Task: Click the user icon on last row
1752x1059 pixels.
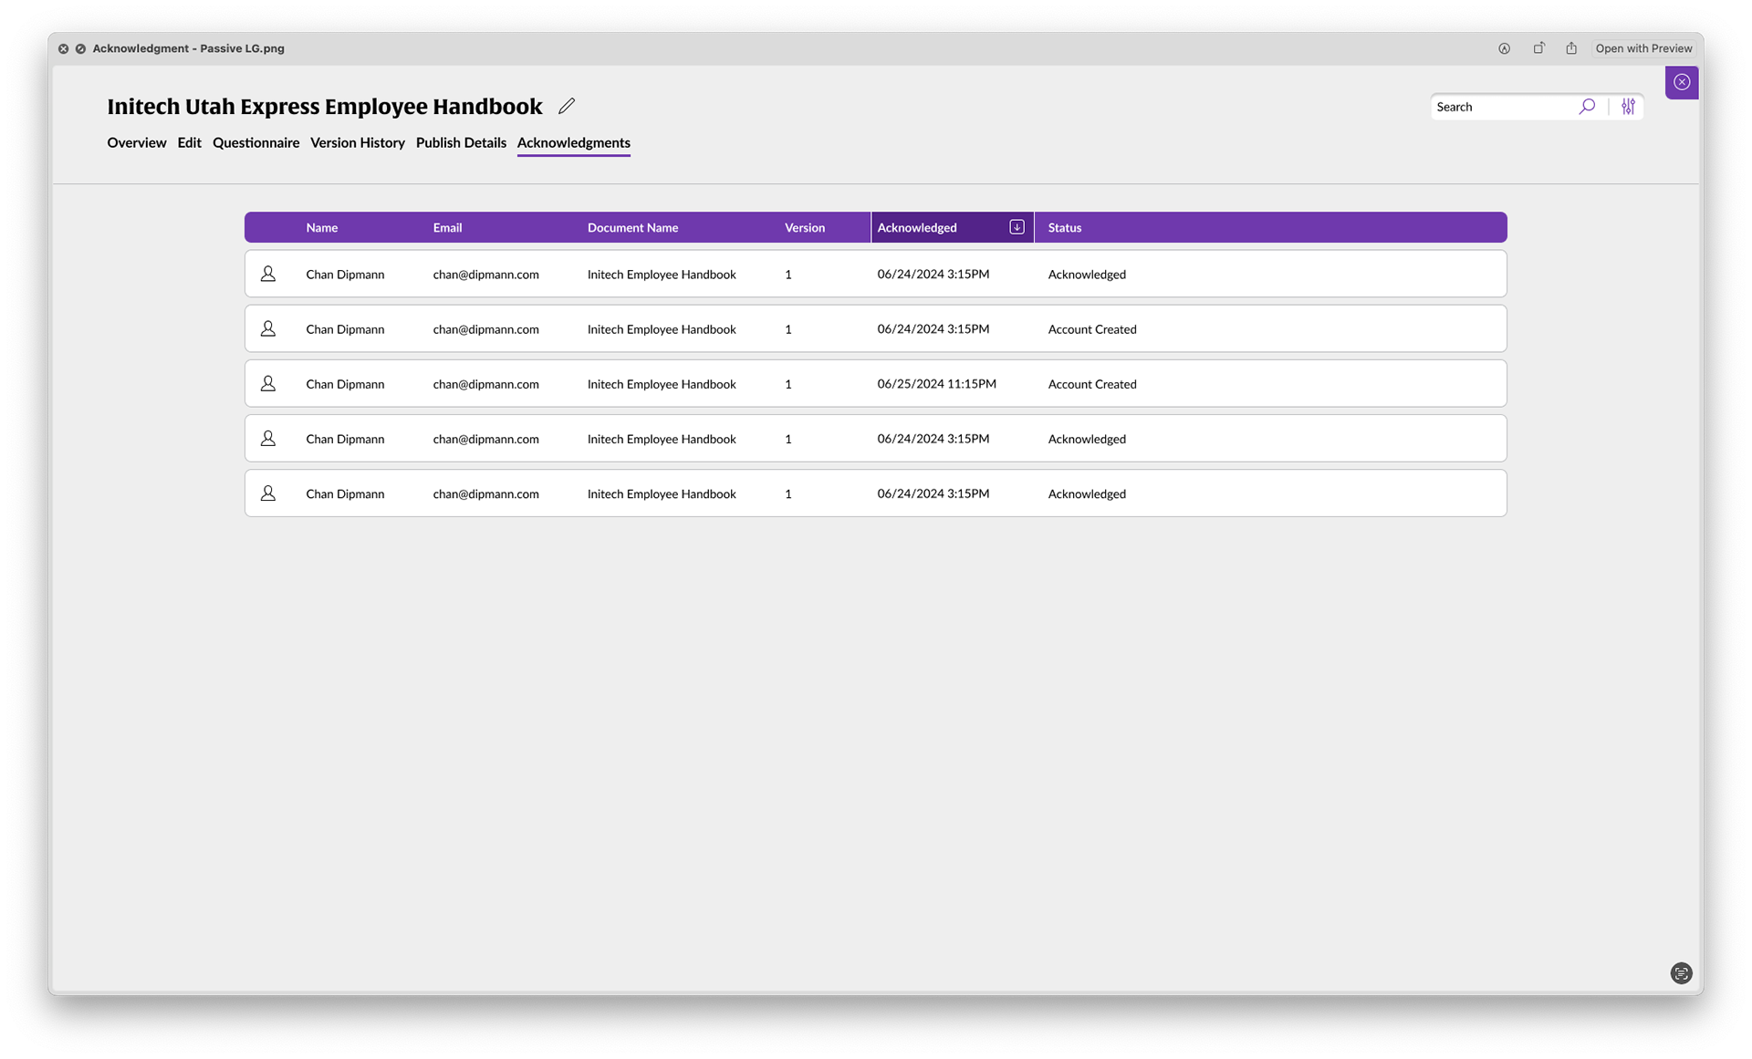Action: pyautogui.click(x=267, y=493)
